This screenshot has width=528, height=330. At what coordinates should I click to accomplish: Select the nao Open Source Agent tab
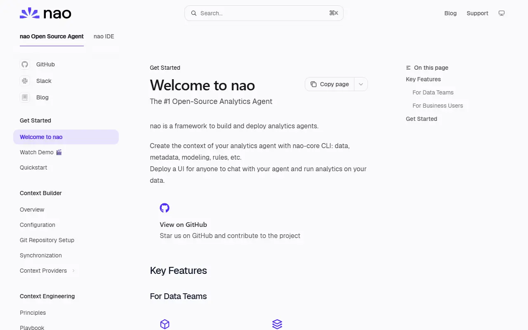[x=52, y=36]
